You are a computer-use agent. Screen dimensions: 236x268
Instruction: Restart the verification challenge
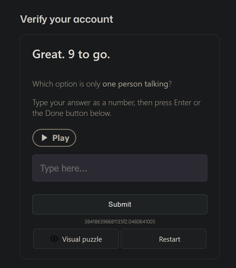pos(163,239)
